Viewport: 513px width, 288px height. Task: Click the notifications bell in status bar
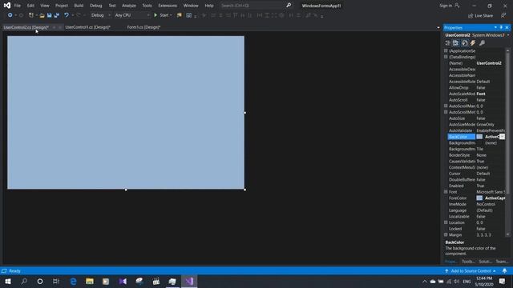[504, 271]
